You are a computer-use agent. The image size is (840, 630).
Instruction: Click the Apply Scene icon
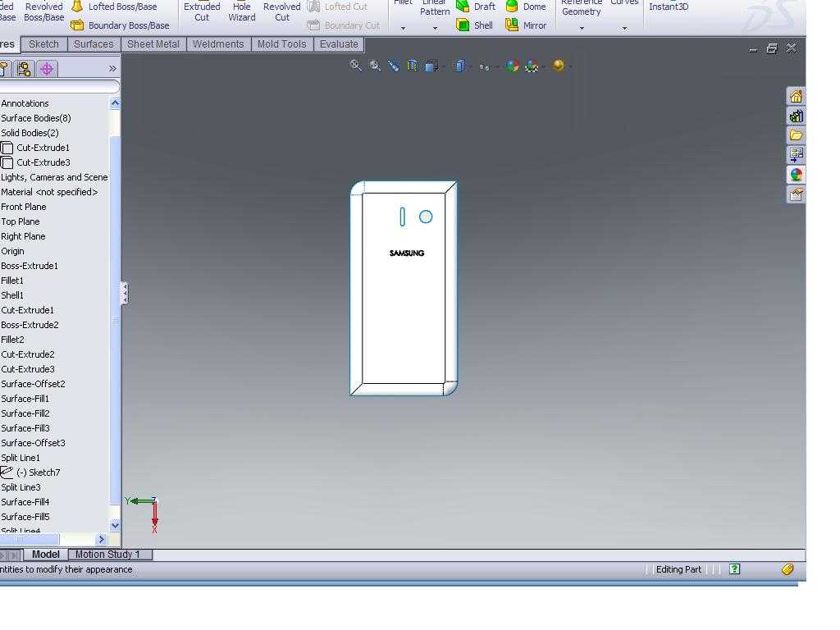click(532, 66)
